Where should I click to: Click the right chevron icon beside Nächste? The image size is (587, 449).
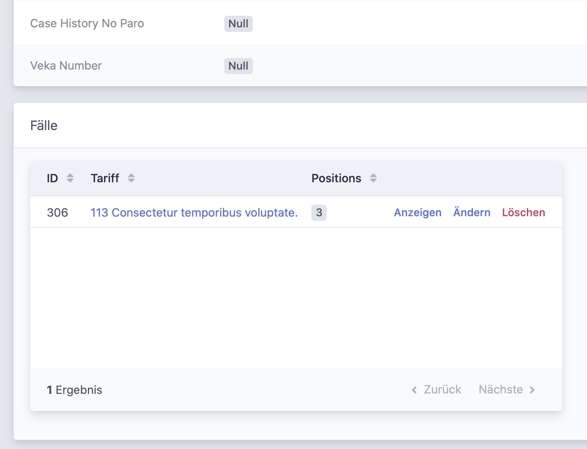click(533, 390)
